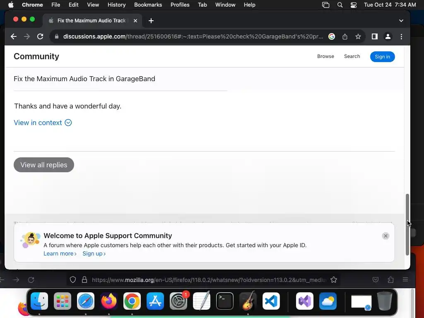This screenshot has width=424, height=318.
Task: Open Search in the Community header
Action: coord(352,56)
